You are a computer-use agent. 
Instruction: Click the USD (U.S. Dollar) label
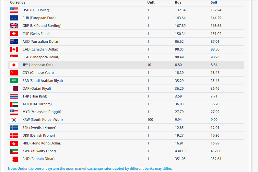(x=36, y=10)
